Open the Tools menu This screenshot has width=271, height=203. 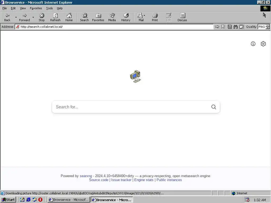click(x=49, y=8)
